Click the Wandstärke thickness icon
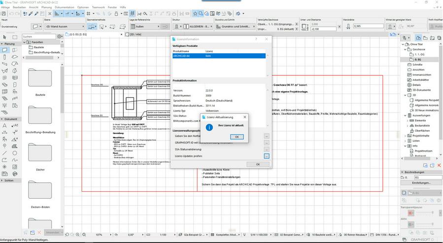 tap(348, 26)
